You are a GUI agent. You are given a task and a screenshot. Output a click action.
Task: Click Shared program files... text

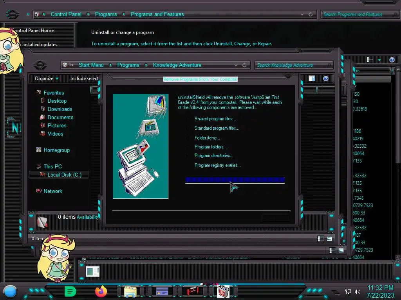click(215, 119)
